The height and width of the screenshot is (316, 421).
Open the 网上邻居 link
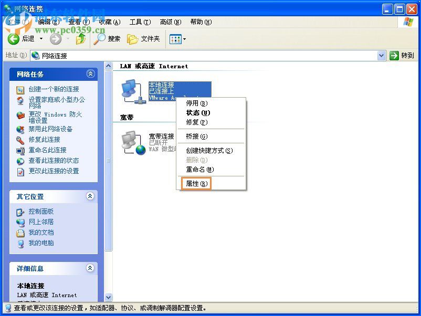[x=41, y=222]
